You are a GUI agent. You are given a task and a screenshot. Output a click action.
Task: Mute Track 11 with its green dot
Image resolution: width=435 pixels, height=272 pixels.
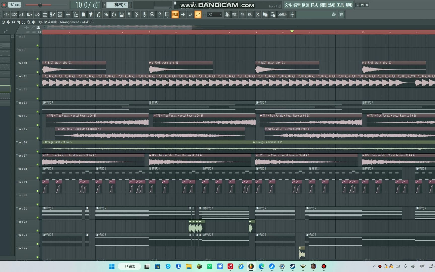[x=38, y=85]
